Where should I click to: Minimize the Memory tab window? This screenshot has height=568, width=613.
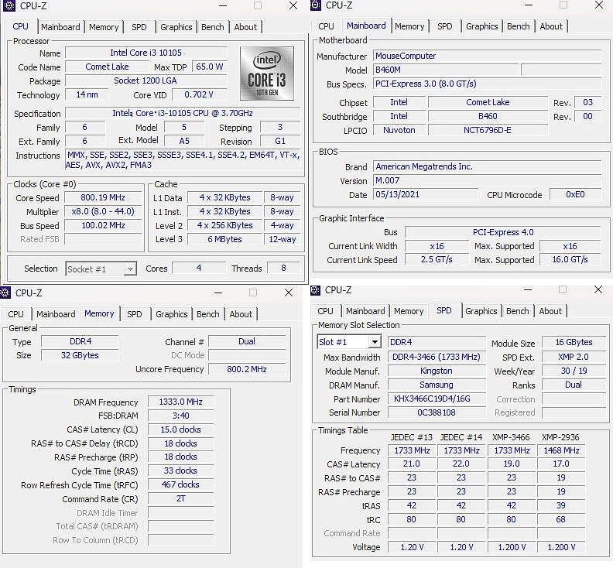pos(218,293)
